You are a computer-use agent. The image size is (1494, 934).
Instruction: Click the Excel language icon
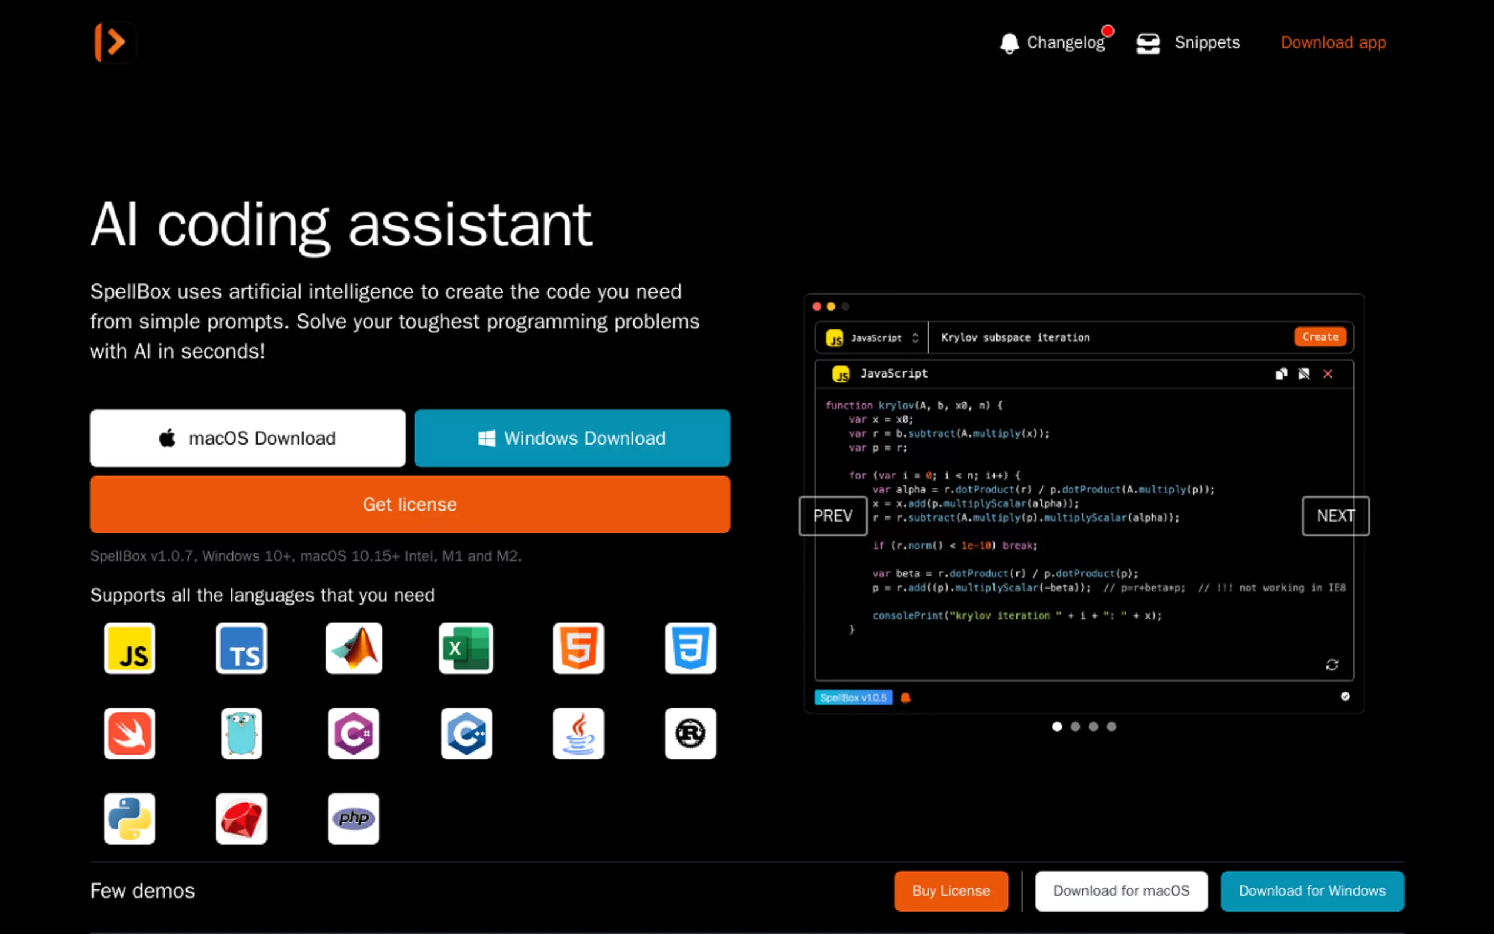(x=466, y=648)
